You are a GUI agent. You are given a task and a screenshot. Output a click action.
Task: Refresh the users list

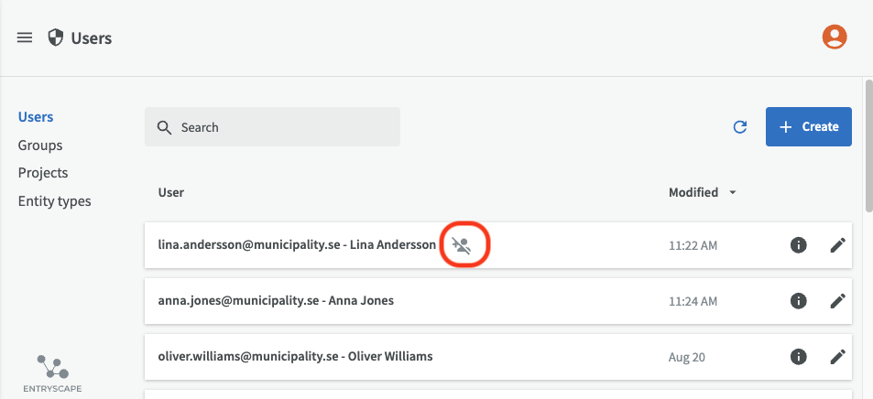740,127
